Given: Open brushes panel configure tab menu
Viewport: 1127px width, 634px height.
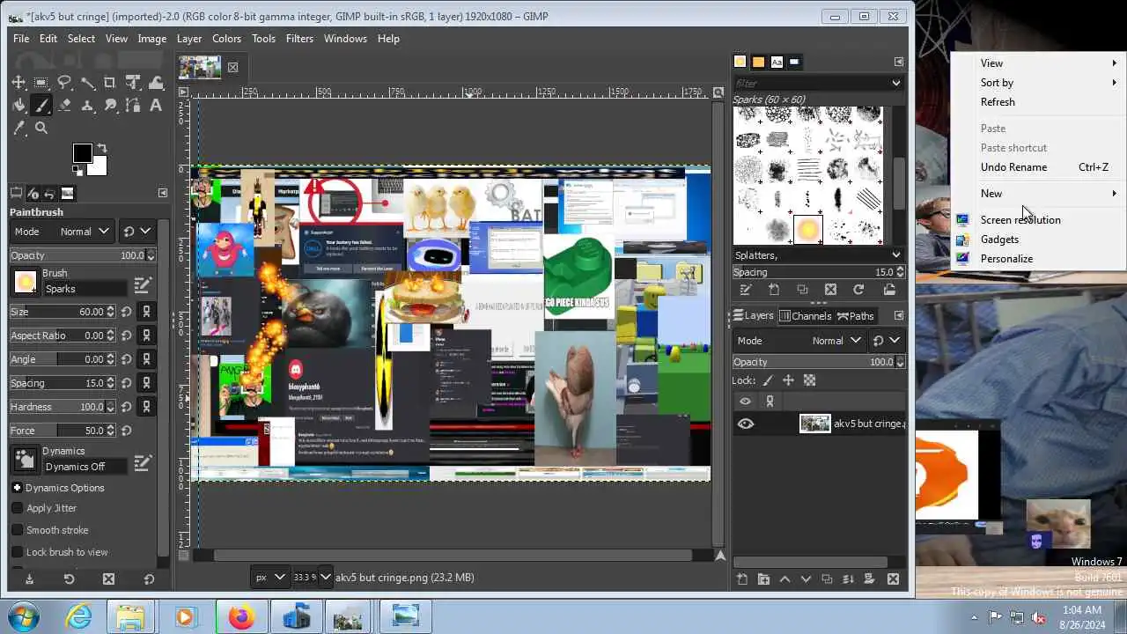Looking at the screenshot, I should coord(898,62).
